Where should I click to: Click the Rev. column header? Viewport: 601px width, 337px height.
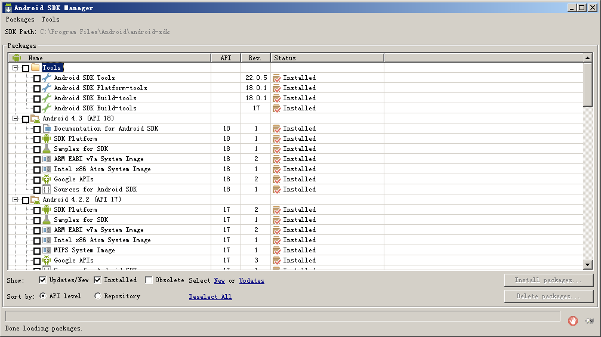pos(255,58)
